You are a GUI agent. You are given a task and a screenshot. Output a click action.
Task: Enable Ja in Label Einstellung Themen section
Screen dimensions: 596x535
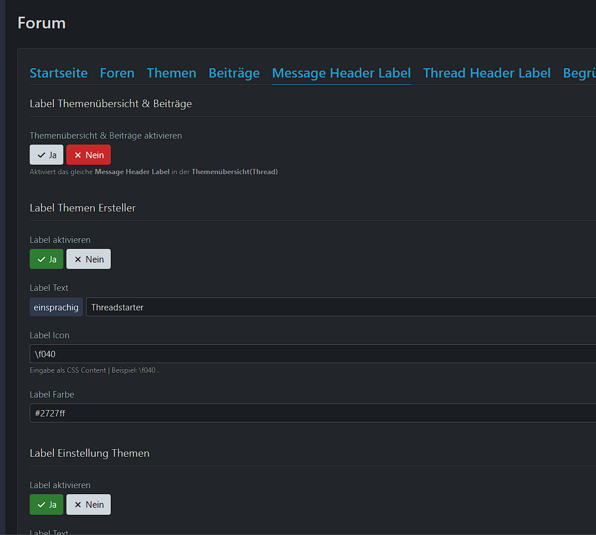(46, 505)
